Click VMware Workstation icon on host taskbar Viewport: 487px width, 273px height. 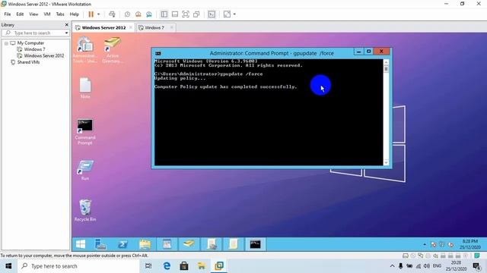click(x=219, y=266)
